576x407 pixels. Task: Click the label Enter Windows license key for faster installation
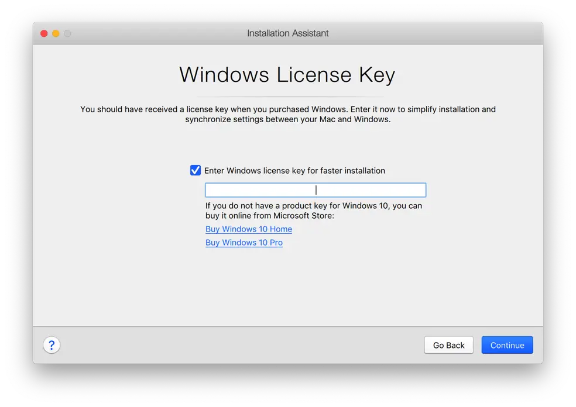tap(294, 171)
